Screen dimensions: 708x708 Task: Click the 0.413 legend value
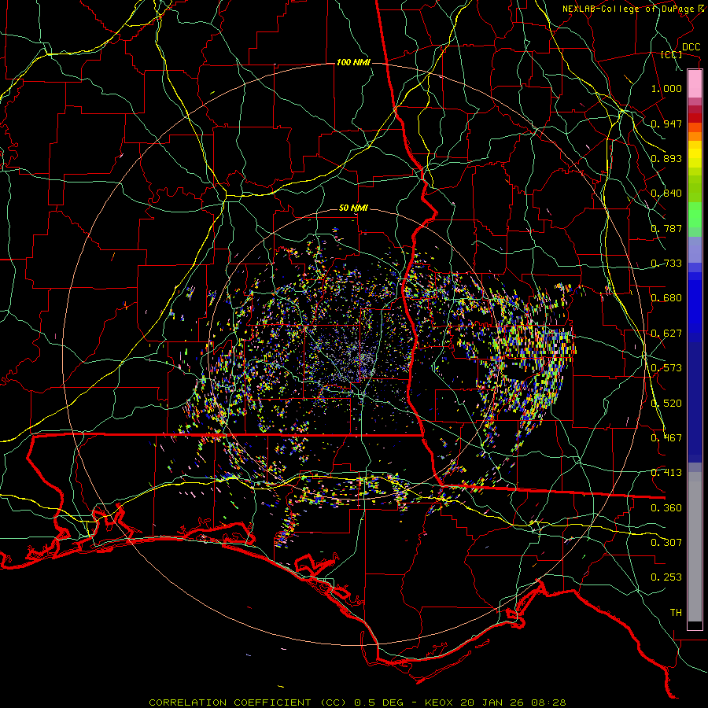pyautogui.click(x=666, y=473)
